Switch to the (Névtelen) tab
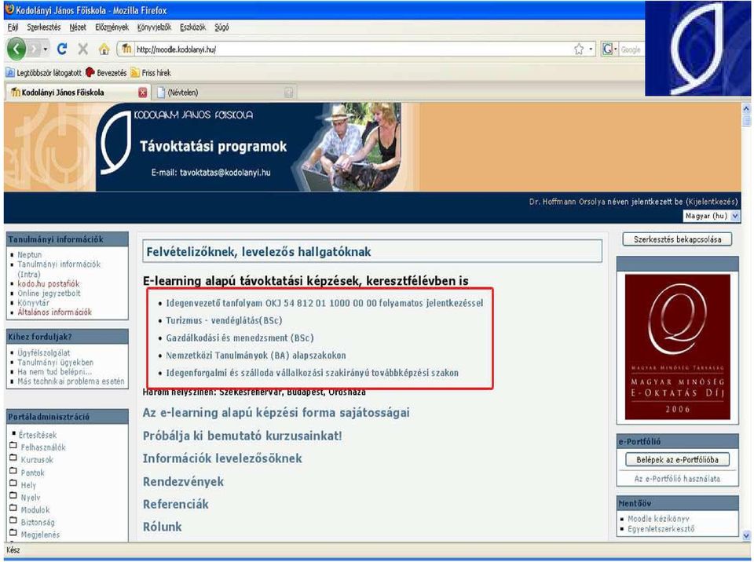This screenshot has width=754, height=562. coord(224,93)
